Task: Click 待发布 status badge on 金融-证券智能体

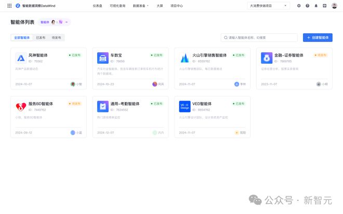Action: (321, 55)
